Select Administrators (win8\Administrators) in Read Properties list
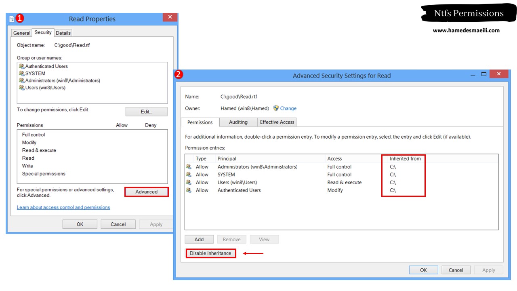 click(x=63, y=80)
